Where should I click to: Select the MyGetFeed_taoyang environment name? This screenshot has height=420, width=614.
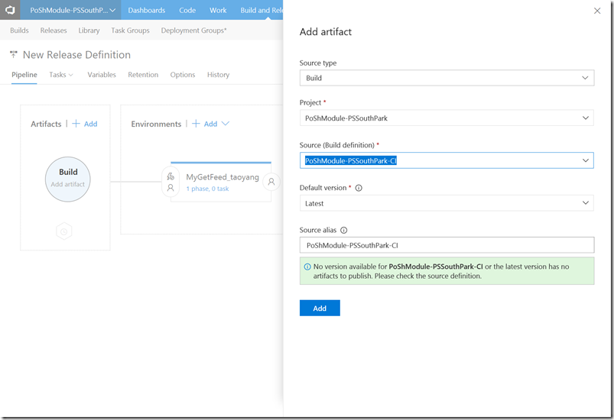tap(223, 177)
